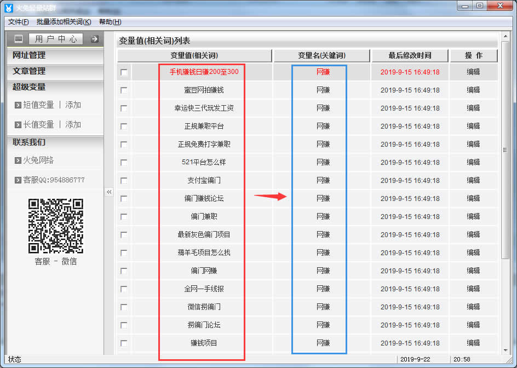Click the arrow icon before 短值变量
This screenshot has height=368, width=517.
click(x=18, y=105)
